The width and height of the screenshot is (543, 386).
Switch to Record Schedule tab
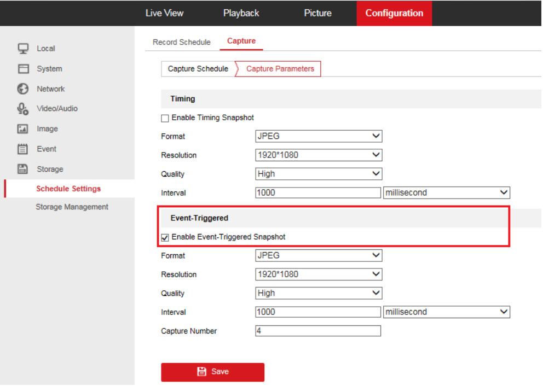click(181, 42)
